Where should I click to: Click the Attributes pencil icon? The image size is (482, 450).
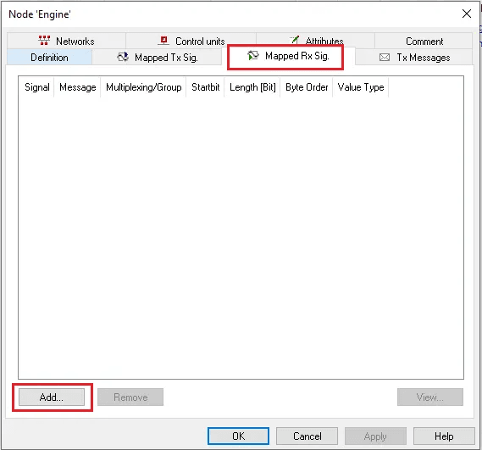[295, 40]
